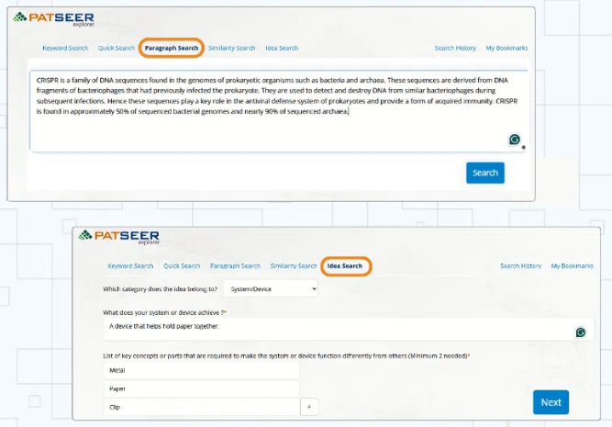612x427 pixels.
Task: Click the Metal key concept field
Action: [x=202, y=370]
